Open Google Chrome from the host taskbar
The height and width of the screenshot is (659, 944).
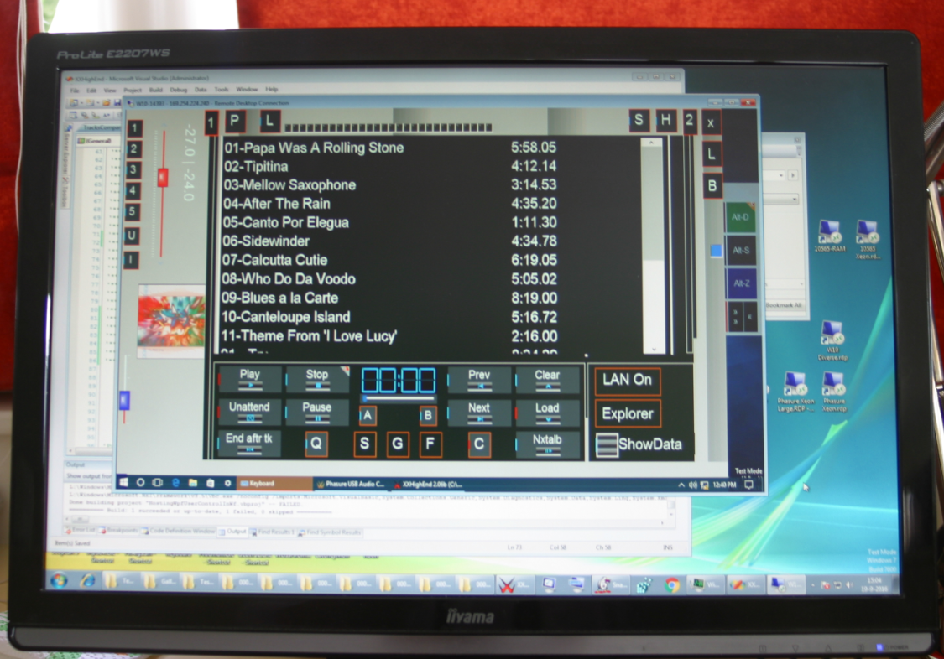coord(672,584)
